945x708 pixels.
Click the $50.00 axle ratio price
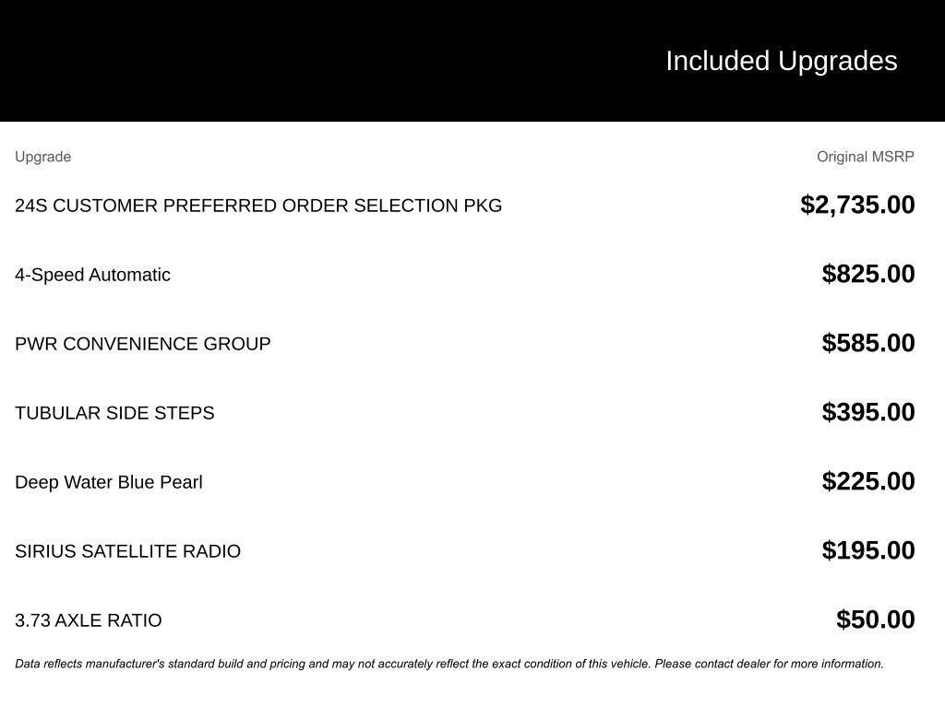tap(875, 619)
